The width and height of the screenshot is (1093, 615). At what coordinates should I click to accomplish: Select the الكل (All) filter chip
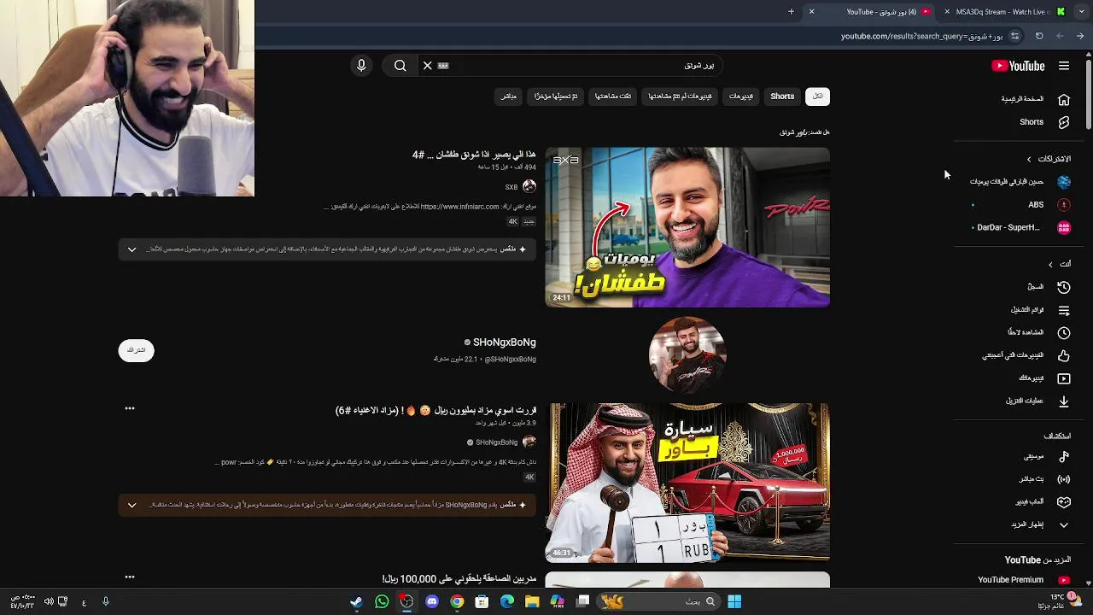click(817, 97)
